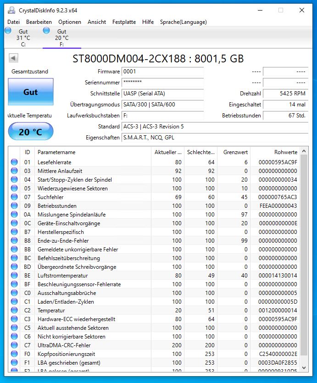317x383 pixels.
Task: Click the previous disk arrow button
Action: tap(13, 58)
